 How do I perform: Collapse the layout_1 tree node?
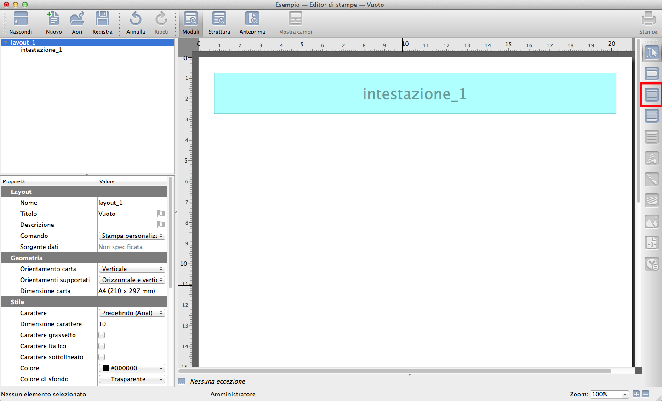tap(6, 42)
